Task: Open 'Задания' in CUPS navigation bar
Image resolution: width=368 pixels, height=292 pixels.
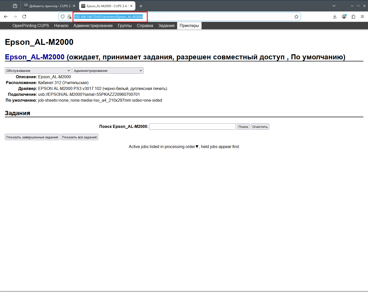Action: click(166, 25)
